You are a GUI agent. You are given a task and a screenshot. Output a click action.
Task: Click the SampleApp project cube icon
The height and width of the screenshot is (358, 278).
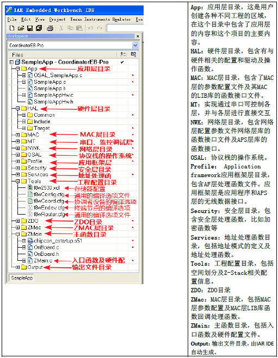[17, 62]
